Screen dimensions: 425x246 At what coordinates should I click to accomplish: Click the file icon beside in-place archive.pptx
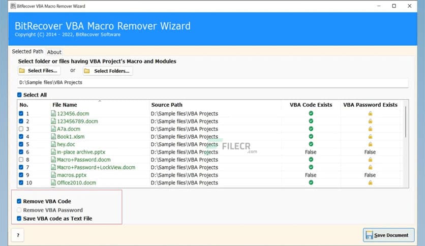click(53, 152)
